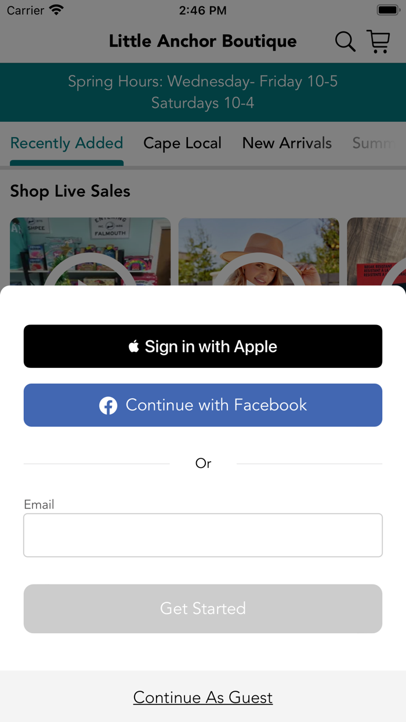The width and height of the screenshot is (406, 722).
Task: Play the woman-in-hat live sale video
Action: pos(259,252)
